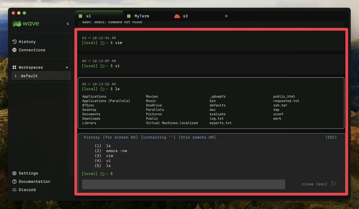Collapse the sidebar with the chevron
This screenshot has width=359, height=209.
pyautogui.click(x=68, y=24)
